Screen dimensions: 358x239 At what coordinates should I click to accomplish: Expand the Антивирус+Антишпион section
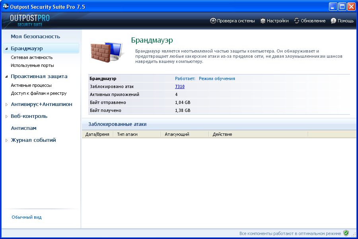pos(7,104)
